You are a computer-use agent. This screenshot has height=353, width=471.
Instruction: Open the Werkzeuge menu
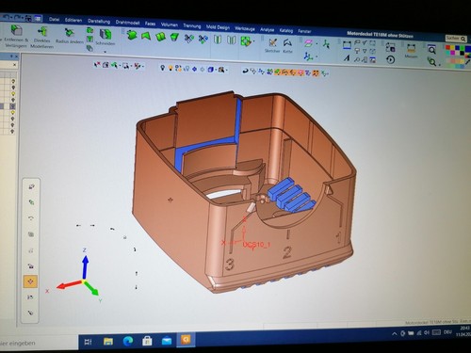pos(245,28)
